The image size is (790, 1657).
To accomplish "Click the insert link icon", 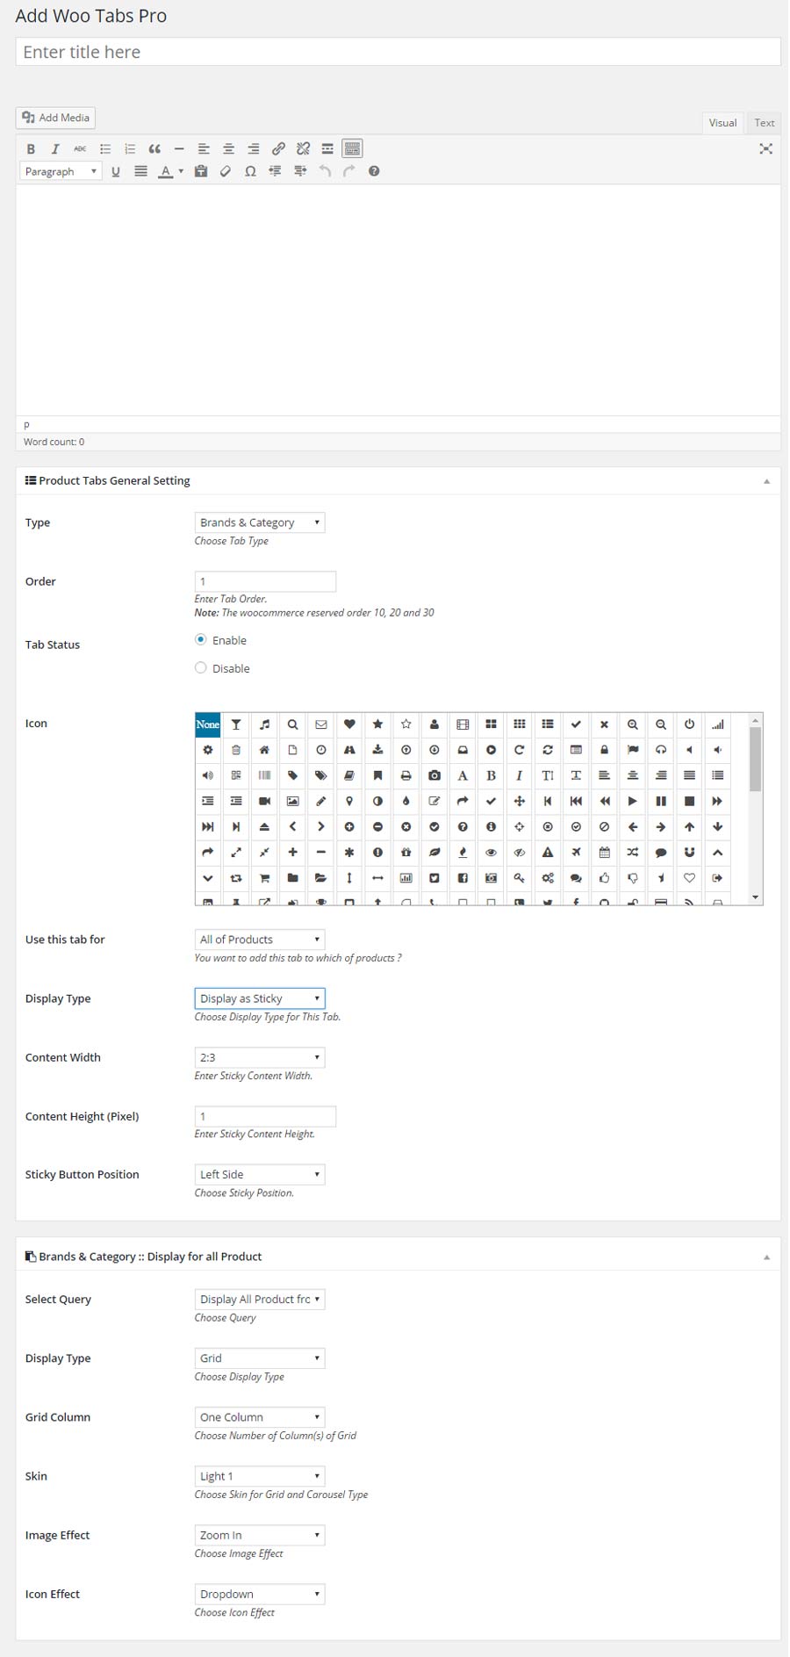I will point(278,148).
